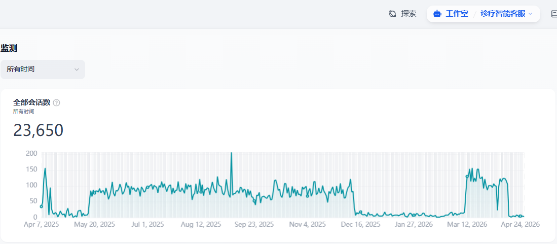Select the 诊疗智能客服 app name
The height and width of the screenshot is (244, 557).
pos(503,14)
